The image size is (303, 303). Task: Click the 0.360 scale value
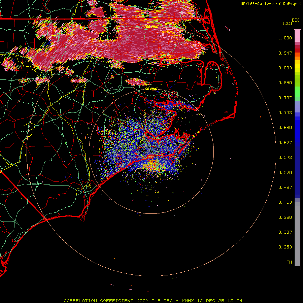pyautogui.click(x=285, y=217)
